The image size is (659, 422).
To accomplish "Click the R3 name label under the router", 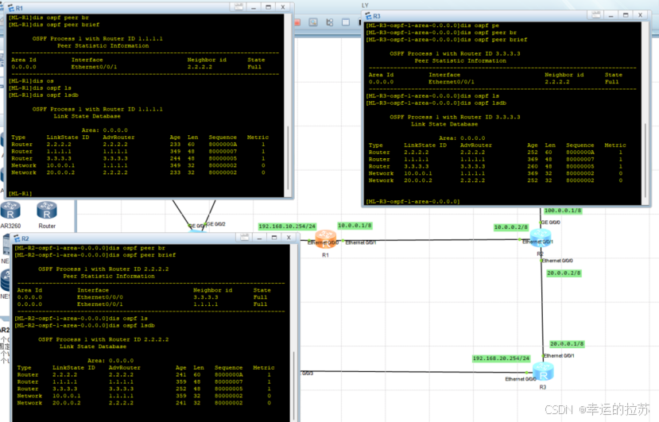I will (543, 387).
